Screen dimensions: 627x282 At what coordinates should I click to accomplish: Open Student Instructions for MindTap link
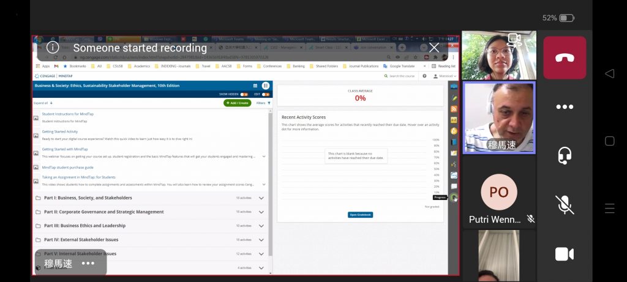[x=67, y=114]
